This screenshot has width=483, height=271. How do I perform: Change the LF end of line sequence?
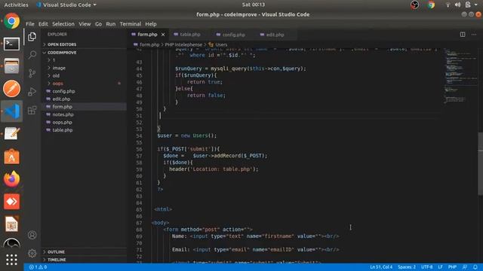coord(440,267)
